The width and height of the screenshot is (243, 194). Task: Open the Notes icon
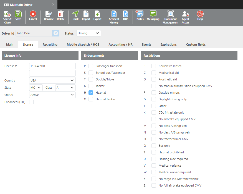point(140,14)
